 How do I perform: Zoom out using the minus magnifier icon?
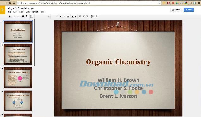click(x=27, y=16)
